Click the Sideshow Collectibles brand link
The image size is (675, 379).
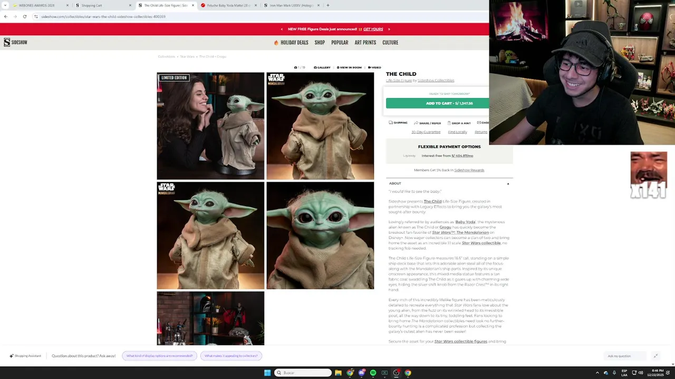[436, 81]
